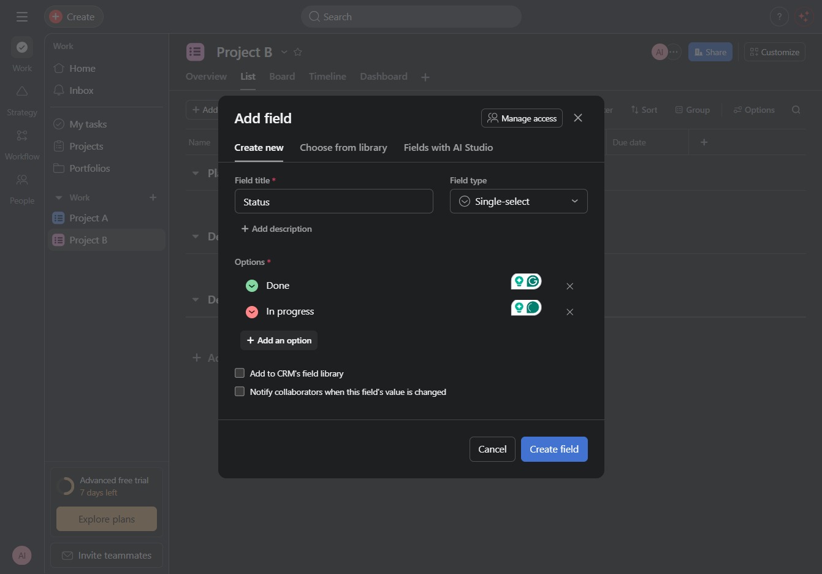Click Add an option button
The width and height of the screenshot is (822, 574).
click(279, 340)
